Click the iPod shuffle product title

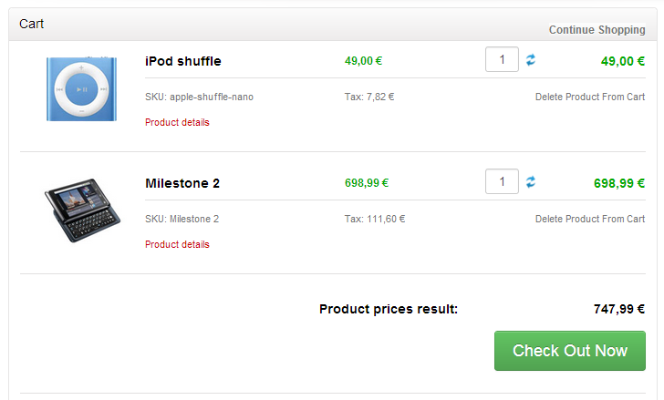(183, 61)
